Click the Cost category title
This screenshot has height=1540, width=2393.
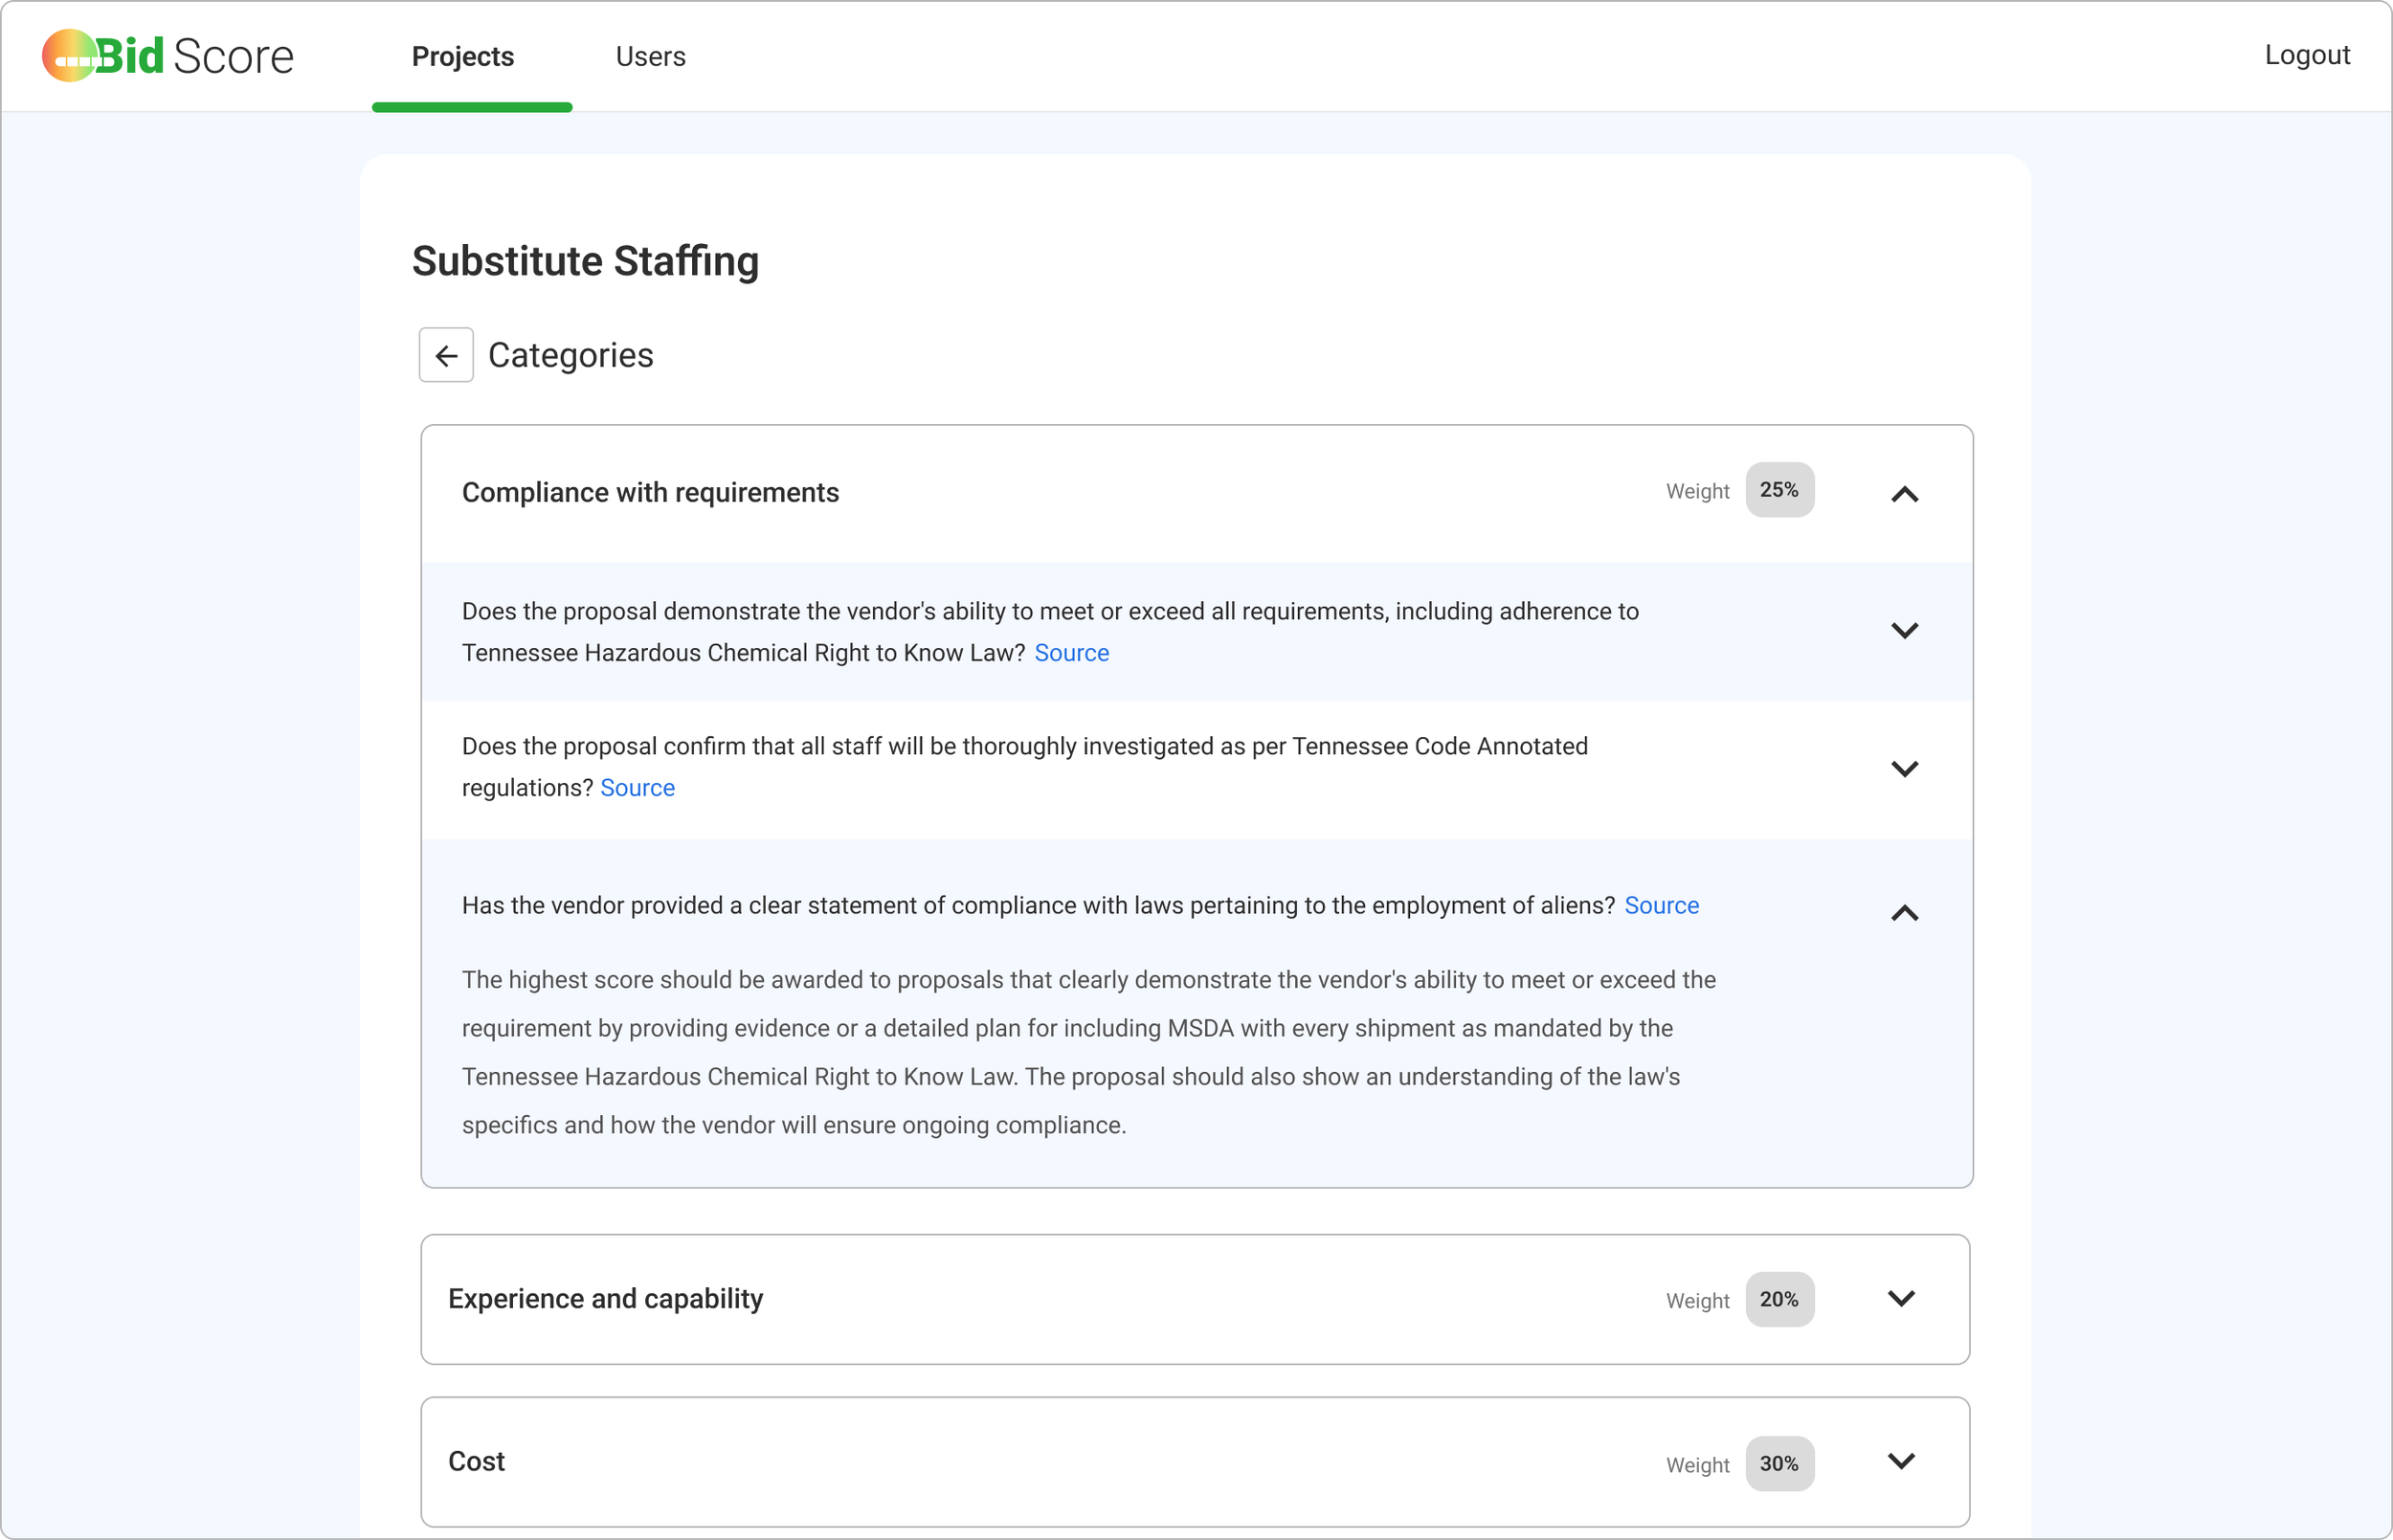pyautogui.click(x=476, y=1461)
